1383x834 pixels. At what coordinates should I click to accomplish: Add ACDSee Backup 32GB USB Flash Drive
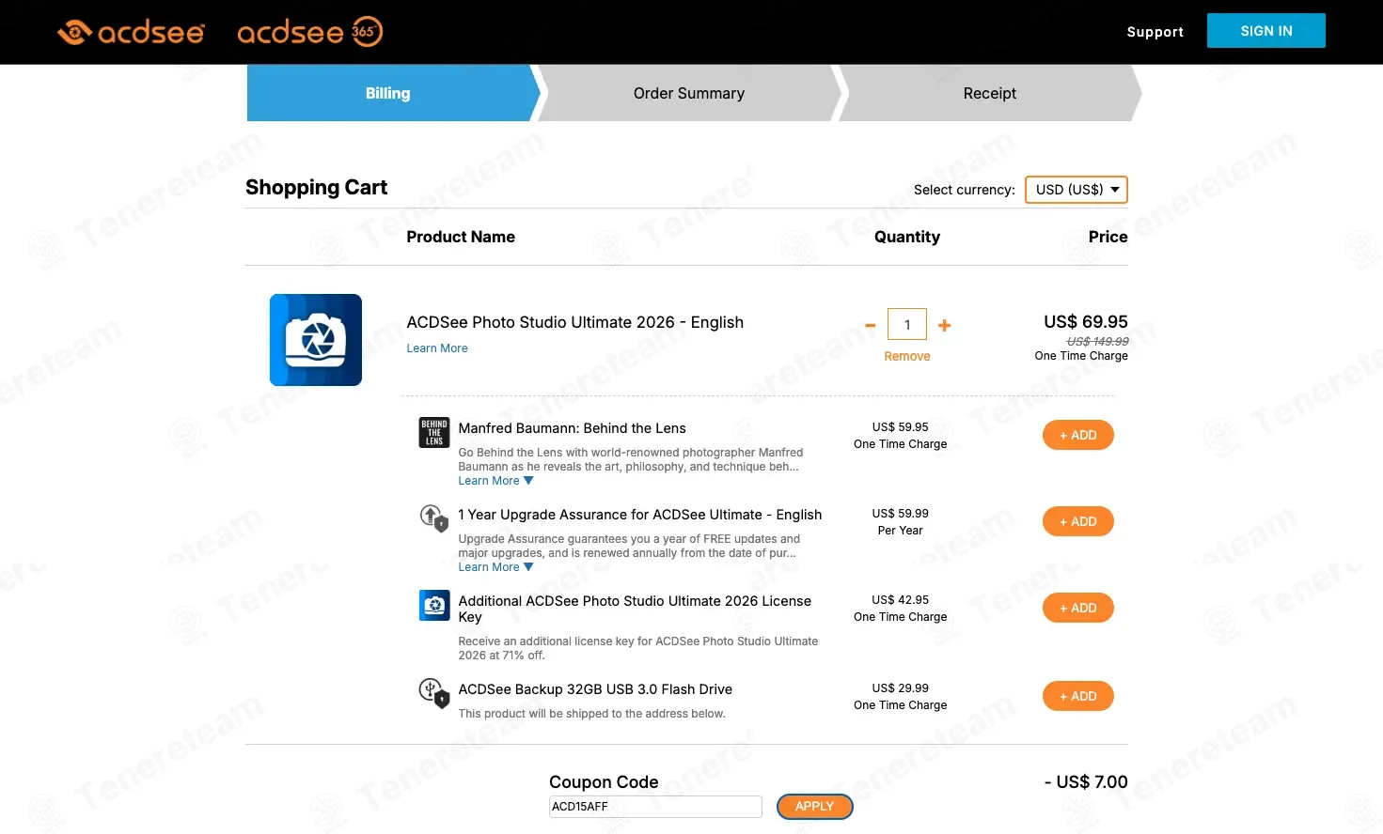[x=1078, y=696]
